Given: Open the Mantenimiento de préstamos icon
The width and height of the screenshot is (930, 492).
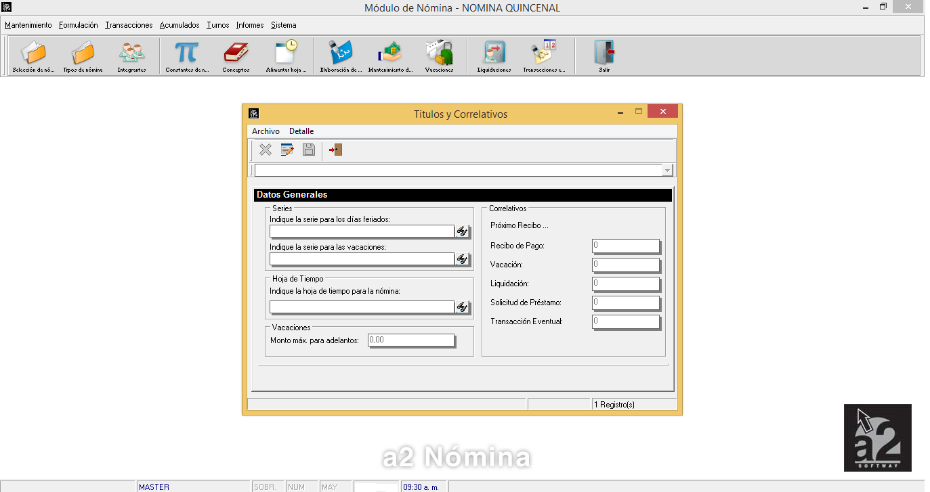Looking at the screenshot, I should pyautogui.click(x=390, y=56).
